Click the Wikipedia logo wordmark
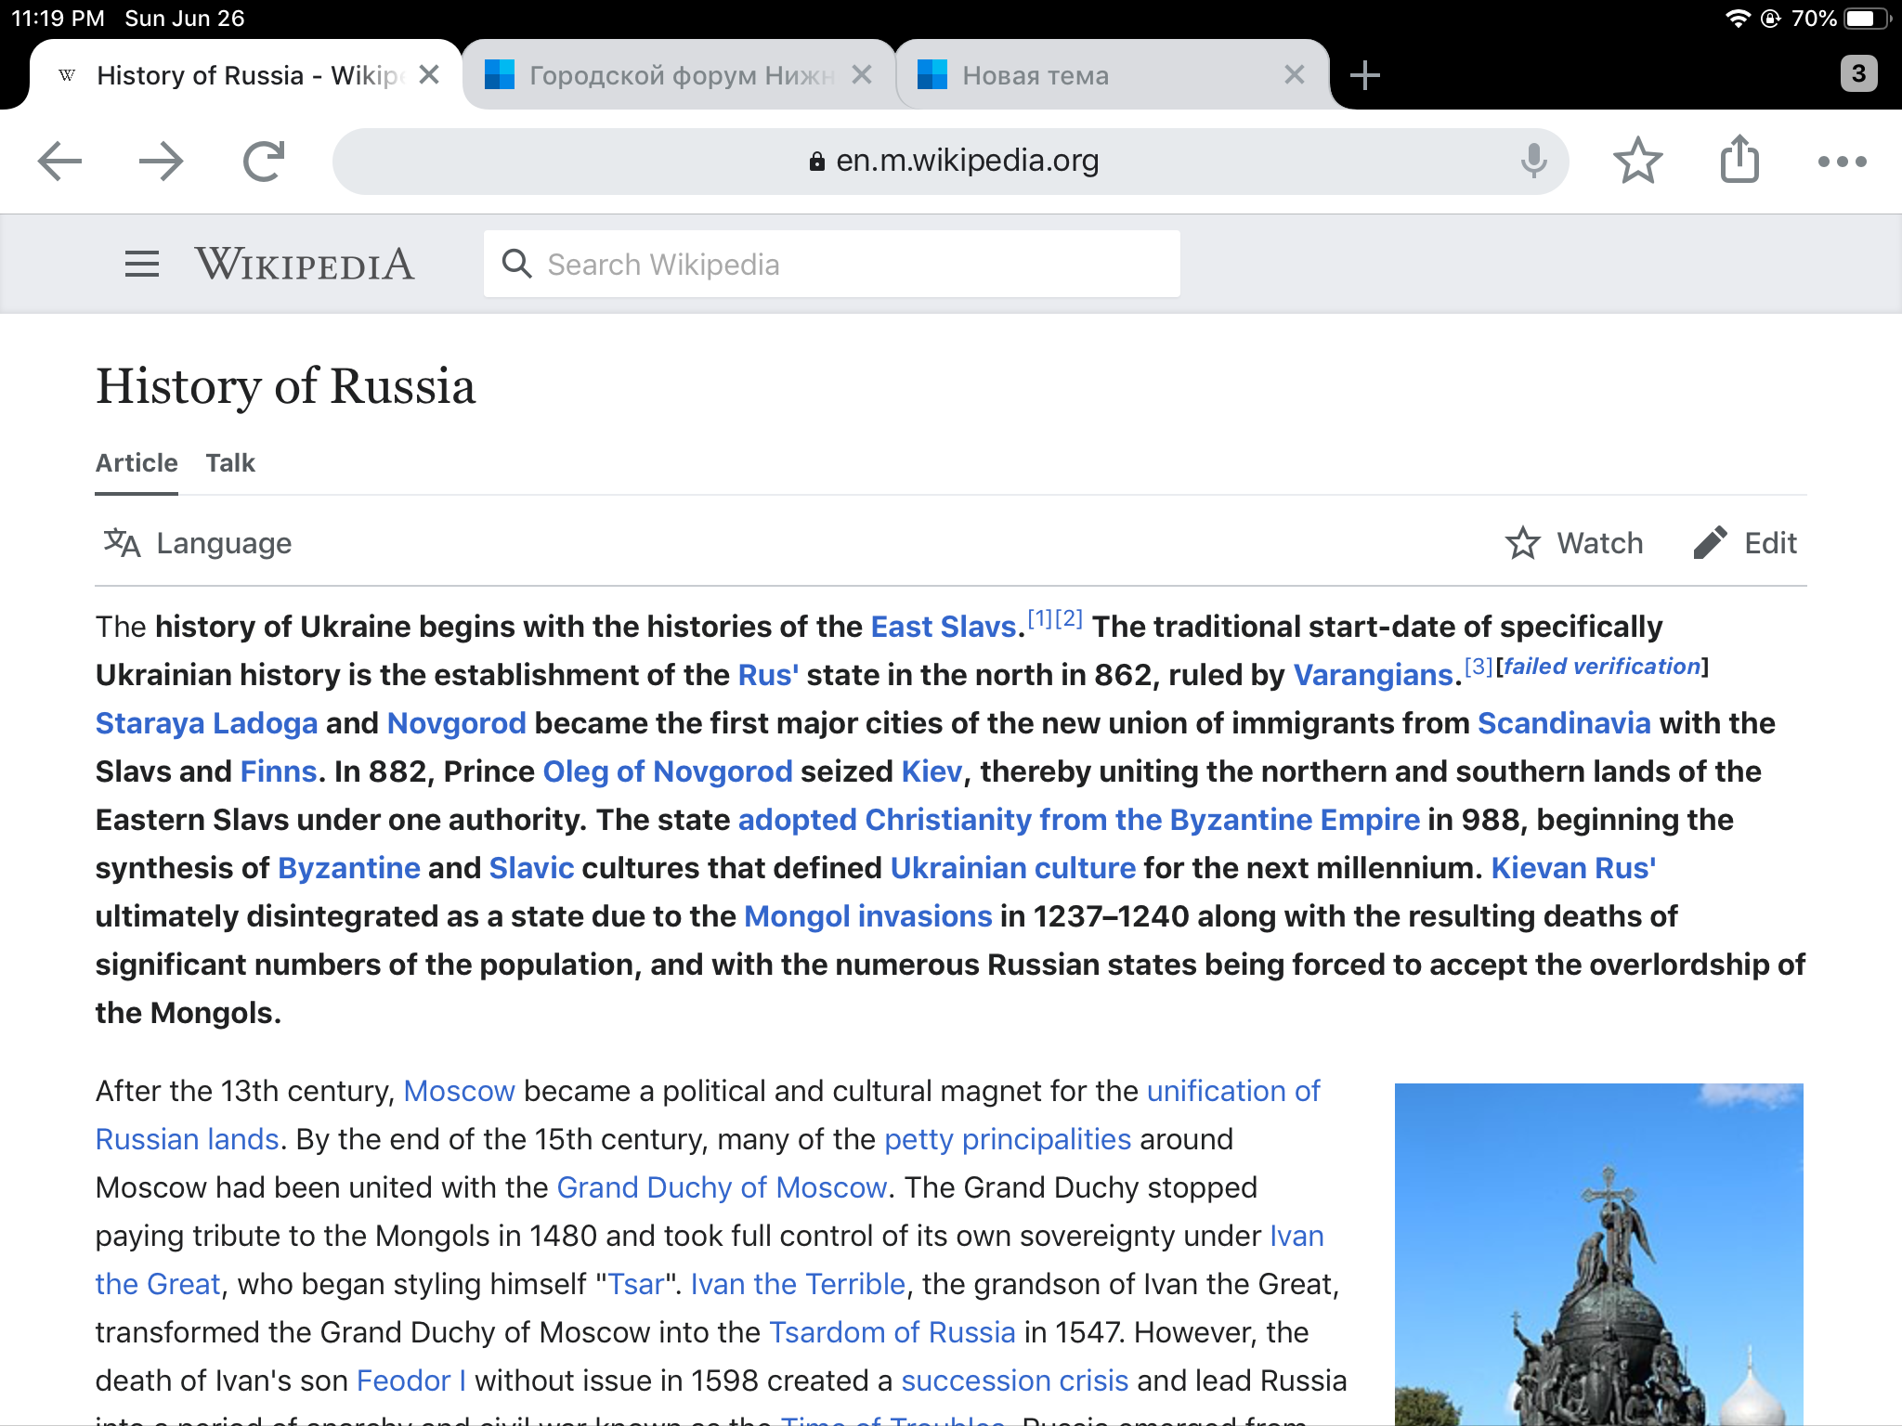Image resolution: width=1902 pixels, height=1426 pixels. click(x=304, y=265)
